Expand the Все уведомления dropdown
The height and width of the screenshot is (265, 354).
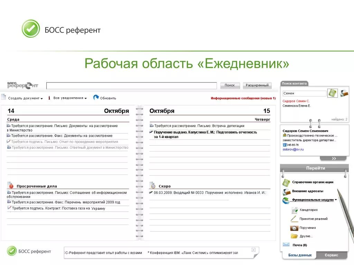(70, 98)
